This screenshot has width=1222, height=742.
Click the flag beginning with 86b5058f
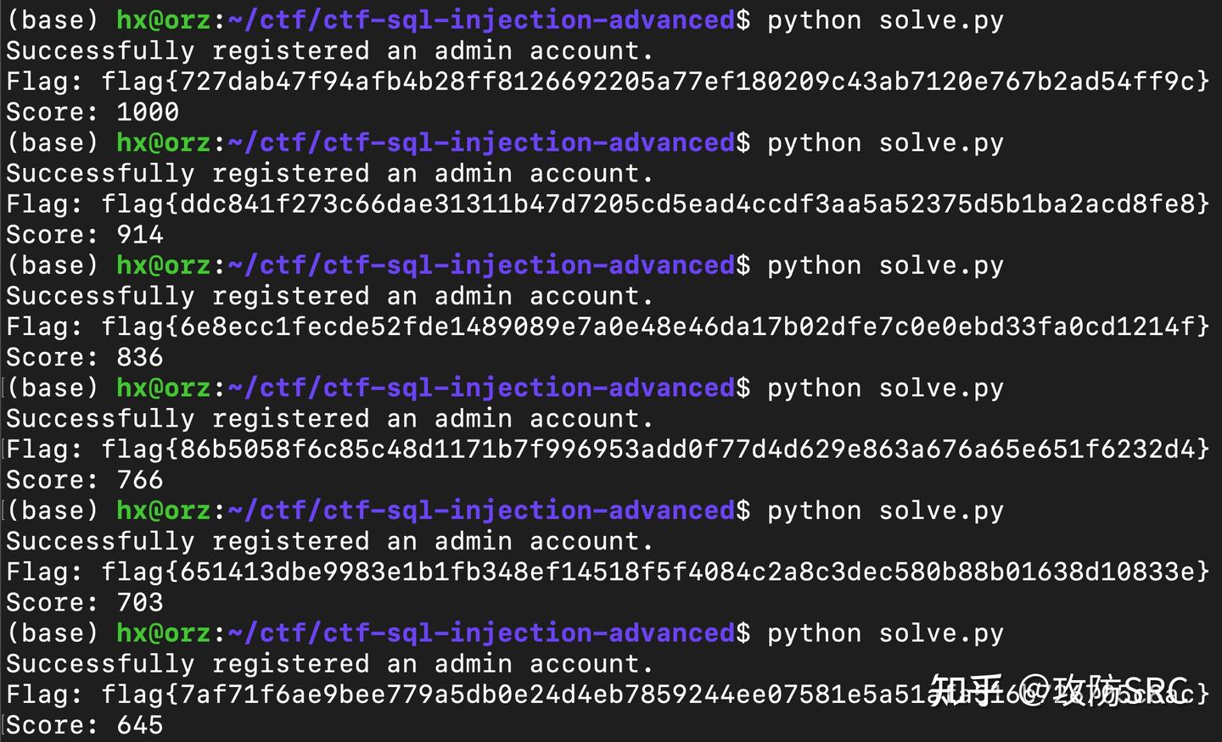(655, 449)
